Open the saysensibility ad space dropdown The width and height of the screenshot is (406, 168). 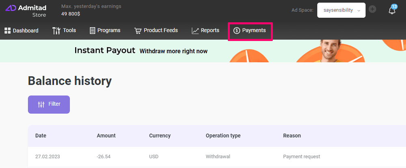(x=341, y=11)
